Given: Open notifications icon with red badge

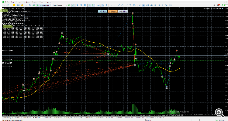Looking at the screenshot, I should (218, 5).
